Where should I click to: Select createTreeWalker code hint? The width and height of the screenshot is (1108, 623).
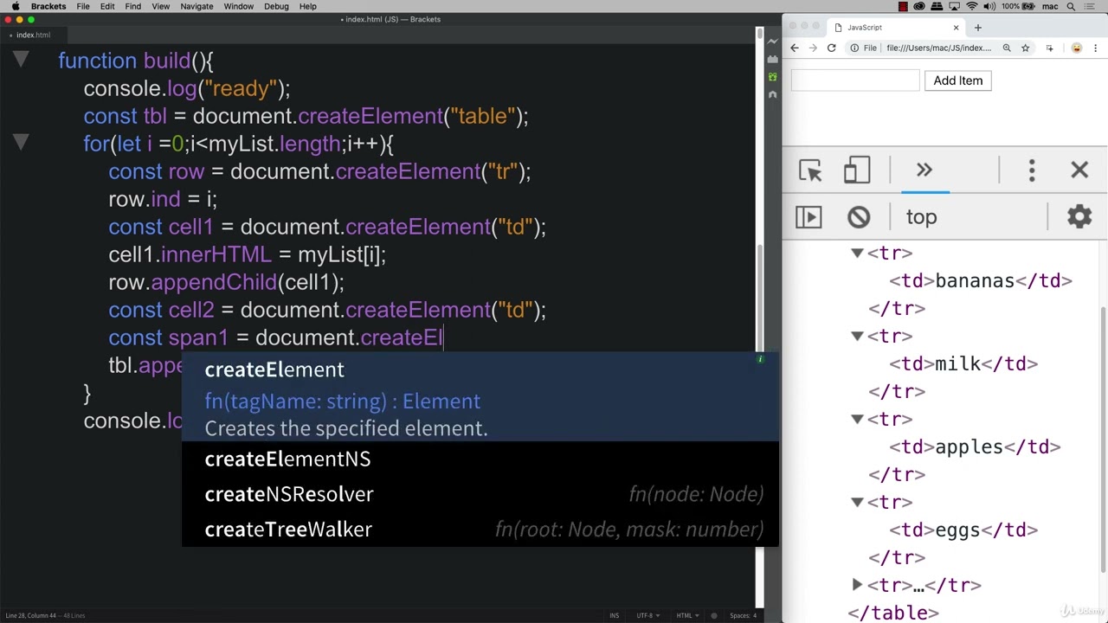(x=480, y=530)
